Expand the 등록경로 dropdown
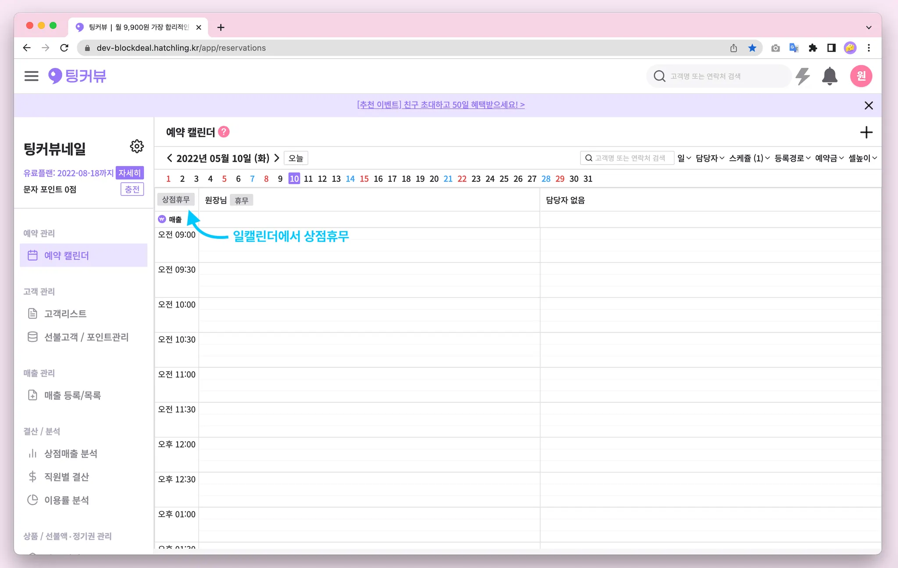This screenshot has height=568, width=898. point(792,158)
